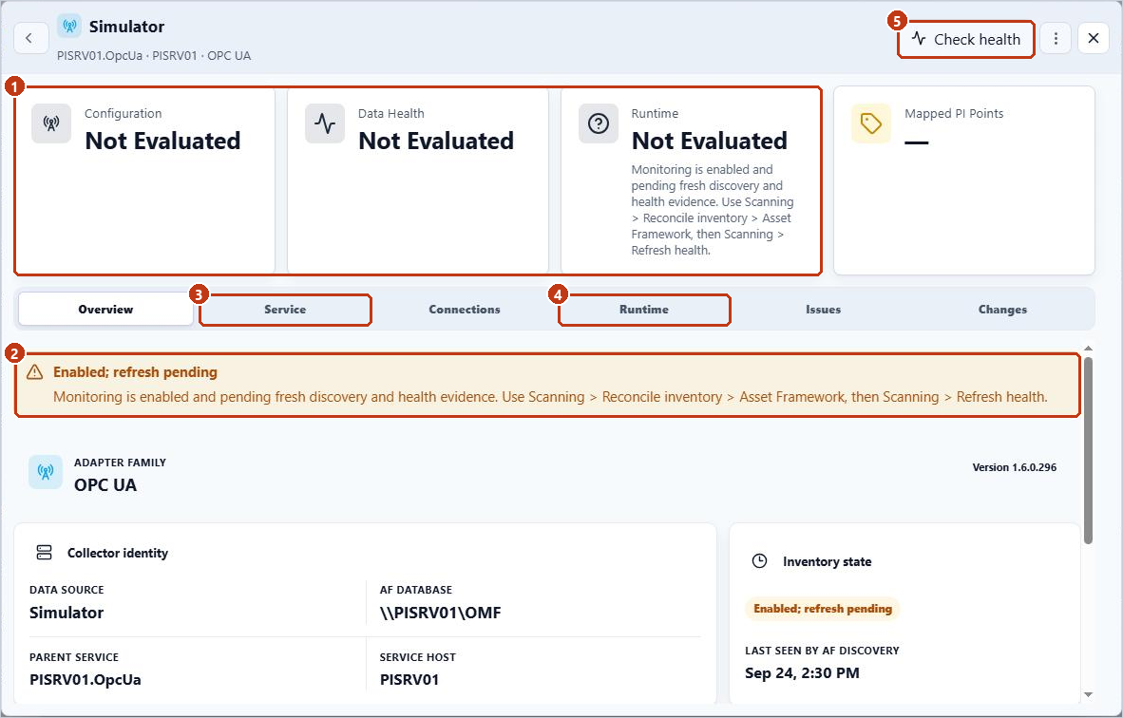
Task: Select the Overview tab
Action: (105, 310)
